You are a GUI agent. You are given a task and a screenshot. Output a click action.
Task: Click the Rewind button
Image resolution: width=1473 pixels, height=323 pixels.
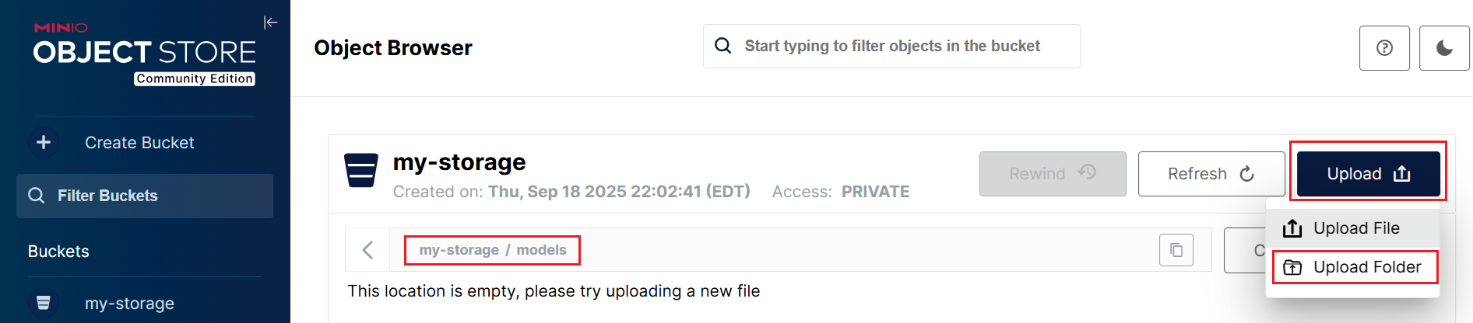coord(1053,174)
